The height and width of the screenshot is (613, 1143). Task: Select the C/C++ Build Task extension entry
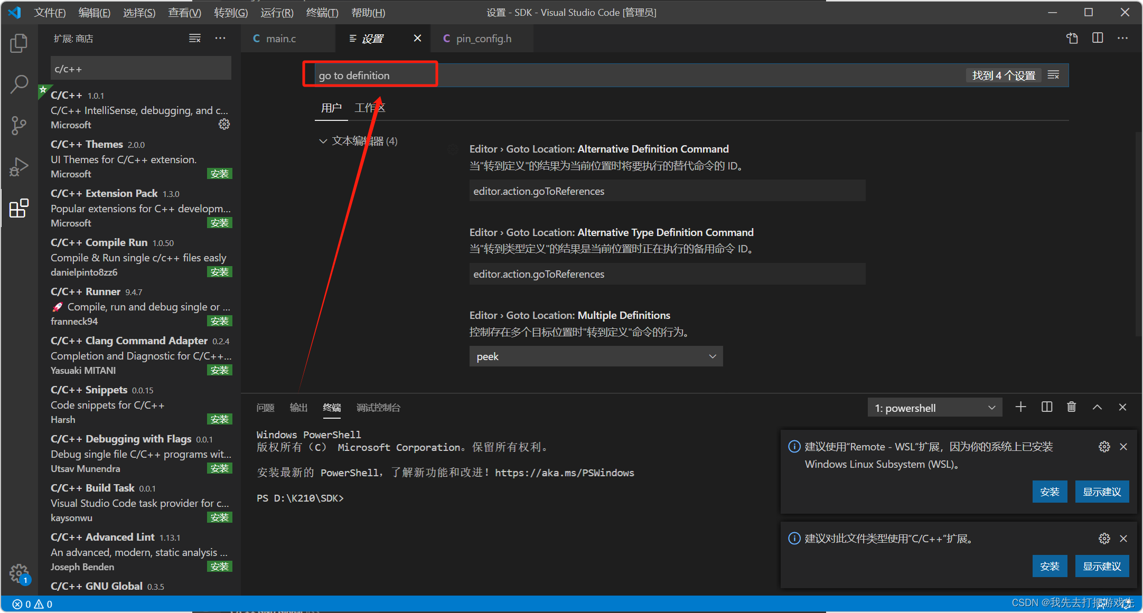(x=140, y=503)
